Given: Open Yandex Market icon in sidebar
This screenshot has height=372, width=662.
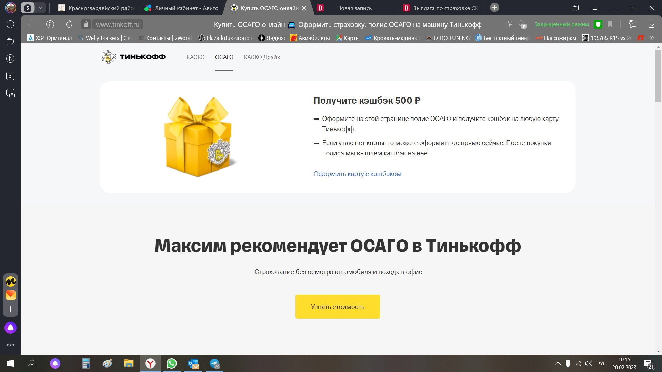Looking at the screenshot, I should (10, 281).
